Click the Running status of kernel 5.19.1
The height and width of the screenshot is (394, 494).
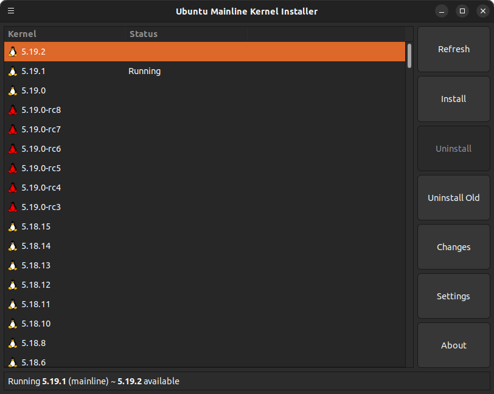[x=145, y=72]
